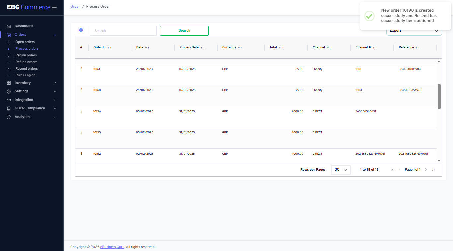Expand the Inventory sidebar section
Screen dimensions: 453x251
coord(32,83)
